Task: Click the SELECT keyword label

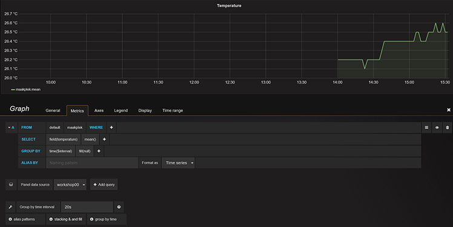Action: (28, 139)
